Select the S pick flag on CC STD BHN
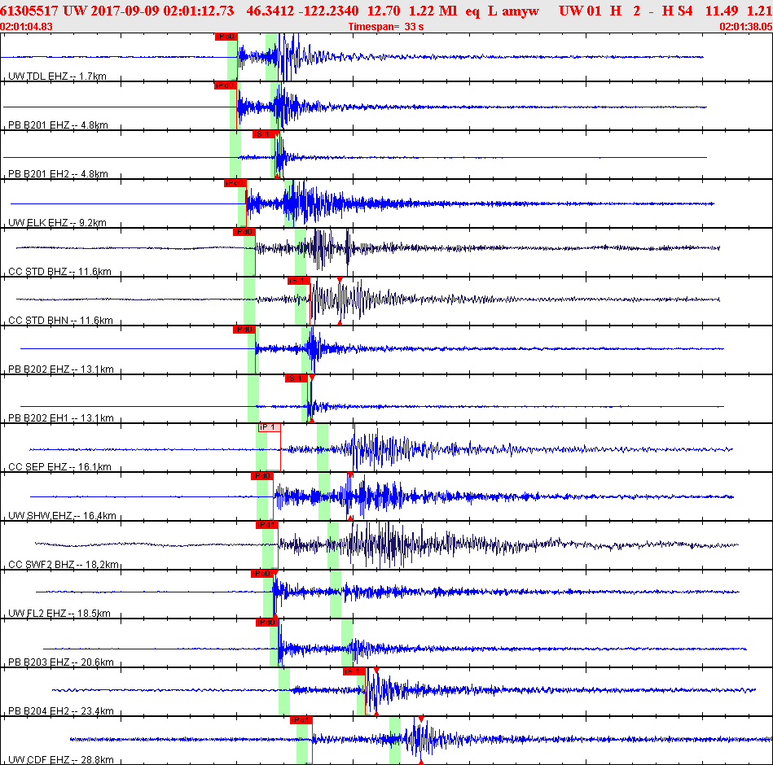Screen dimensions: 773x765 coord(298,281)
